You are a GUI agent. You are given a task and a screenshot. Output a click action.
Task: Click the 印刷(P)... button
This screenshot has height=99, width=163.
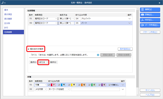point(150,15)
